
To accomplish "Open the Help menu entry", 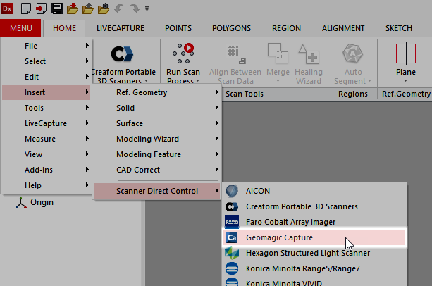I will 46,185.
